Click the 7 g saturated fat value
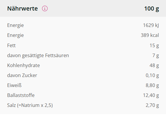 tap(155, 56)
